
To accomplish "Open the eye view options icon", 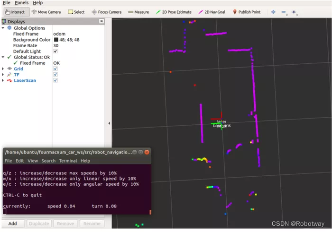I will pyautogui.click(x=294, y=12).
